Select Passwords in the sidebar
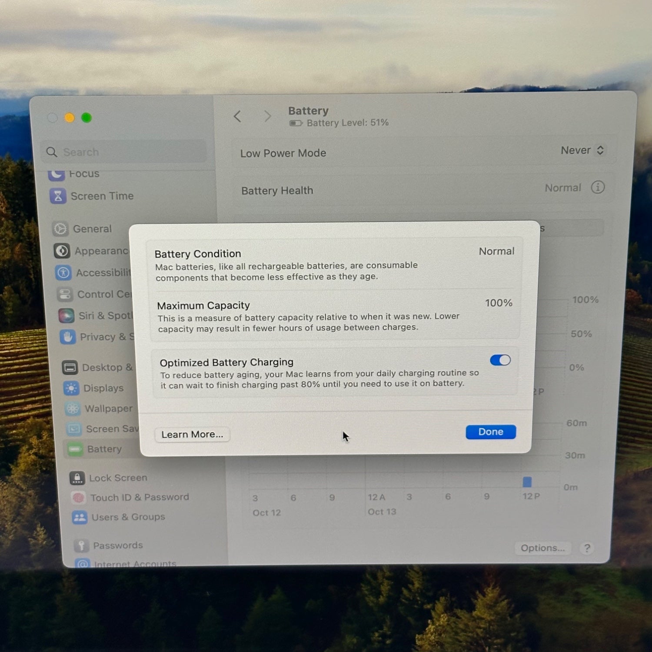This screenshot has height=652, width=652. 117,545
